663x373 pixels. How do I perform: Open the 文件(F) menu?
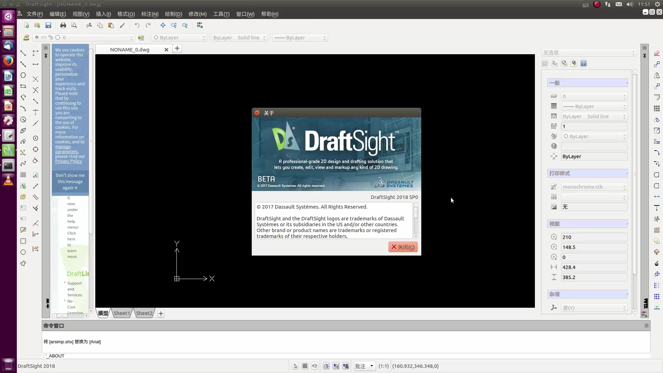35,14
